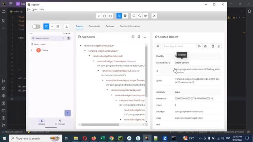Click the Enter Keys to Send field
Screen dimensions: 253x142
click(x=179, y=47)
